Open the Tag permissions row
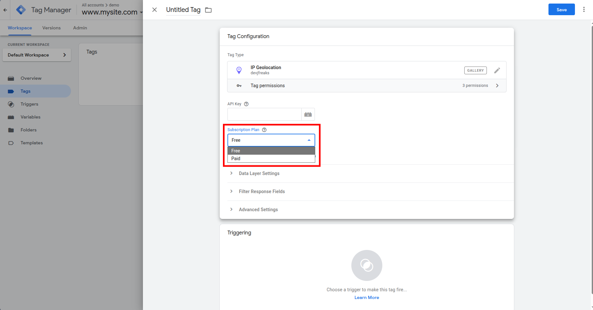 pyautogui.click(x=367, y=86)
